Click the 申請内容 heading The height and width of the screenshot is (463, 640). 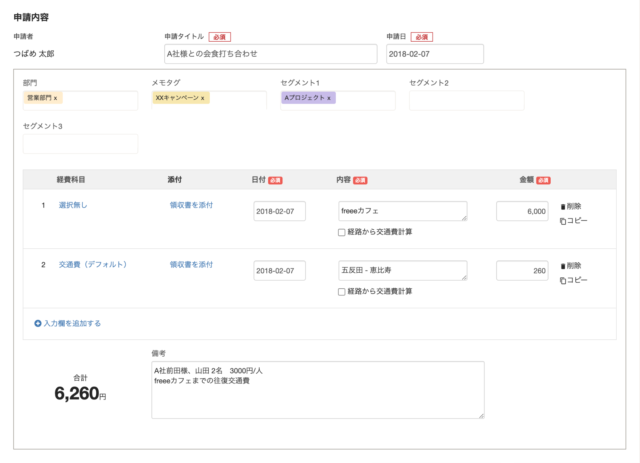coord(31,17)
